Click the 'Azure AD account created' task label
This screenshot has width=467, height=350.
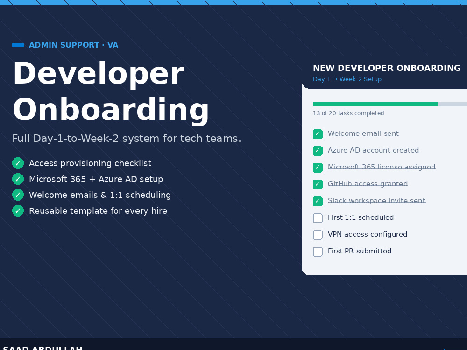[374, 150]
